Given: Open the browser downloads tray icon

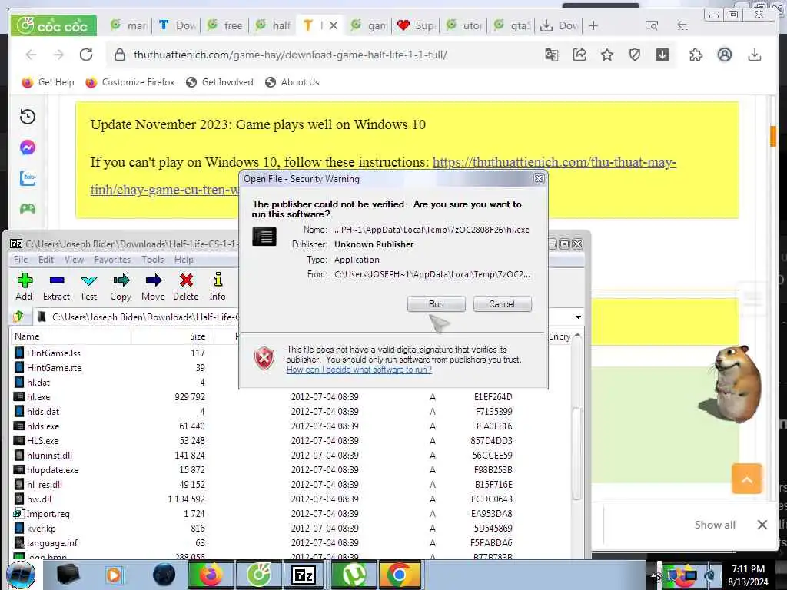Looking at the screenshot, I should [x=755, y=55].
